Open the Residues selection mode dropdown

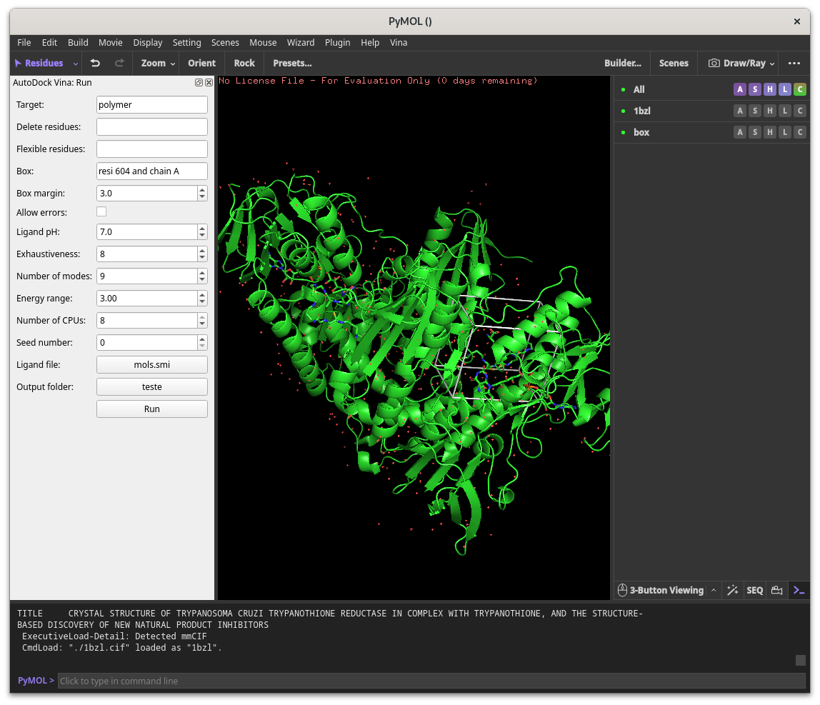[x=75, y=64]
